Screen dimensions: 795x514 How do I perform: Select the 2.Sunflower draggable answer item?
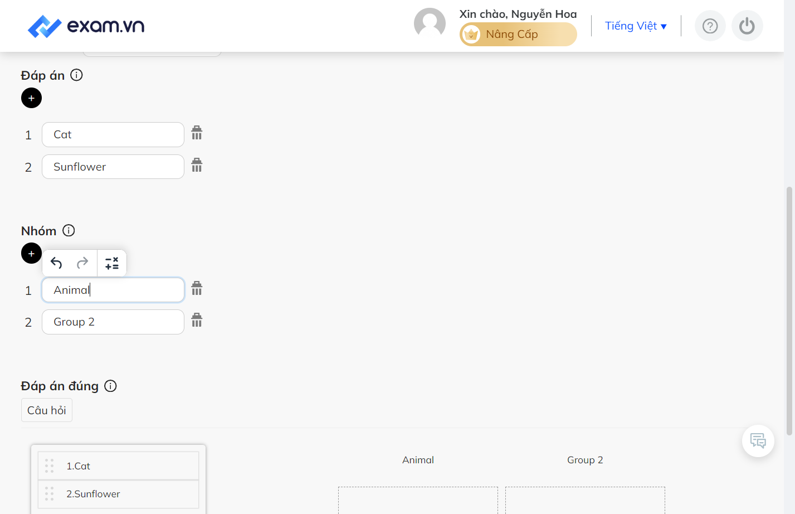tap(118, 494)
